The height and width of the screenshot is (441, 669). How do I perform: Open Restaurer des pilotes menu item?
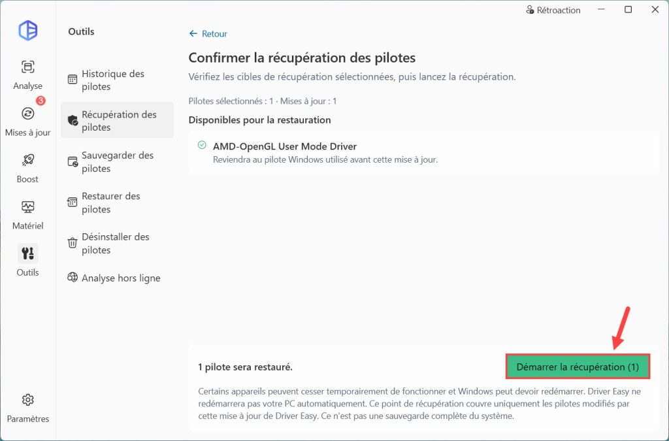pyautogui.click(x=117, y=202)
